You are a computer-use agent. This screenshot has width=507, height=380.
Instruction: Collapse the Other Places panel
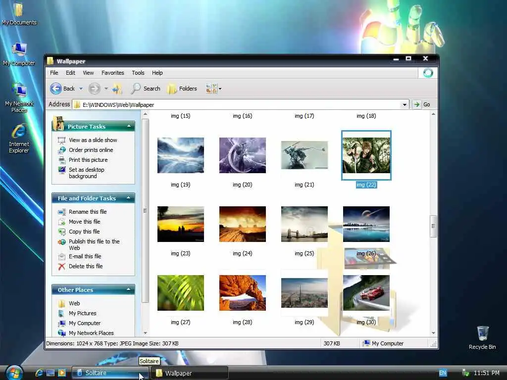click(129, 289)
